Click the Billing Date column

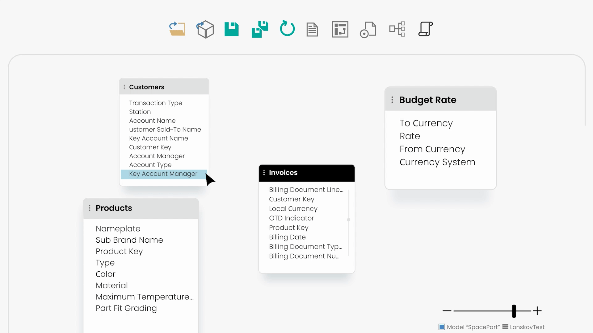point(287,237)
